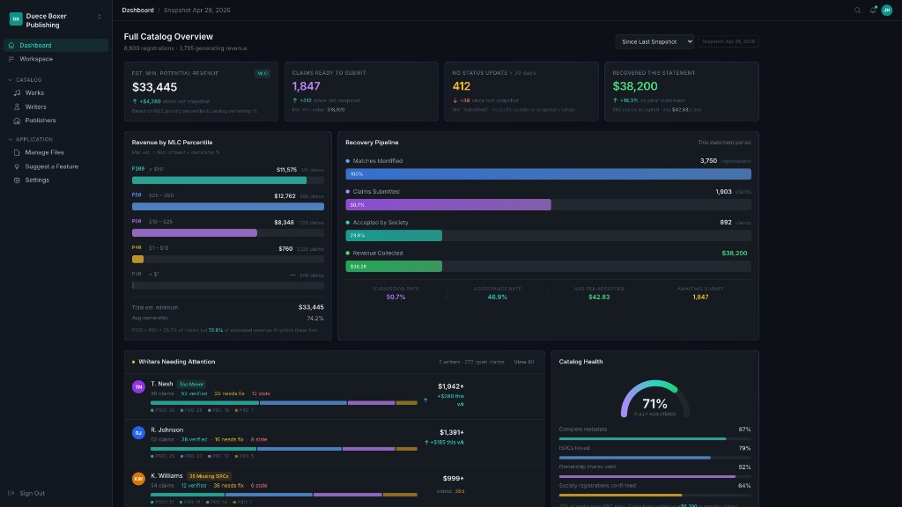Click the MLC badge on revenue card
Screen dimensions: 902x507
click(x=262, y=74)
